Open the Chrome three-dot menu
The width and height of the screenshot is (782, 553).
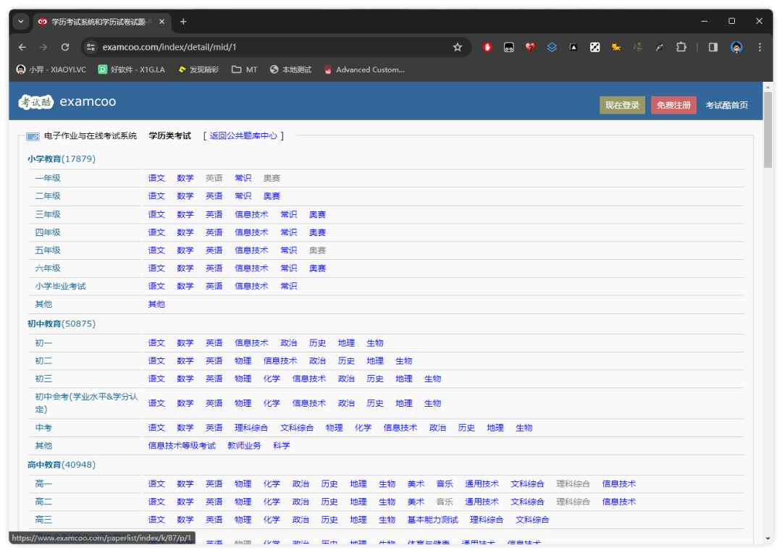tap(760, 47)
